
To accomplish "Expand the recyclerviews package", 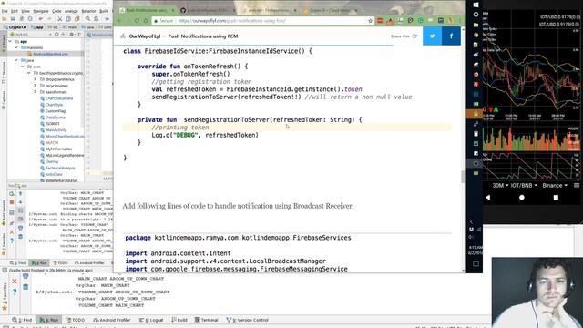I will [x=35, y=86].
